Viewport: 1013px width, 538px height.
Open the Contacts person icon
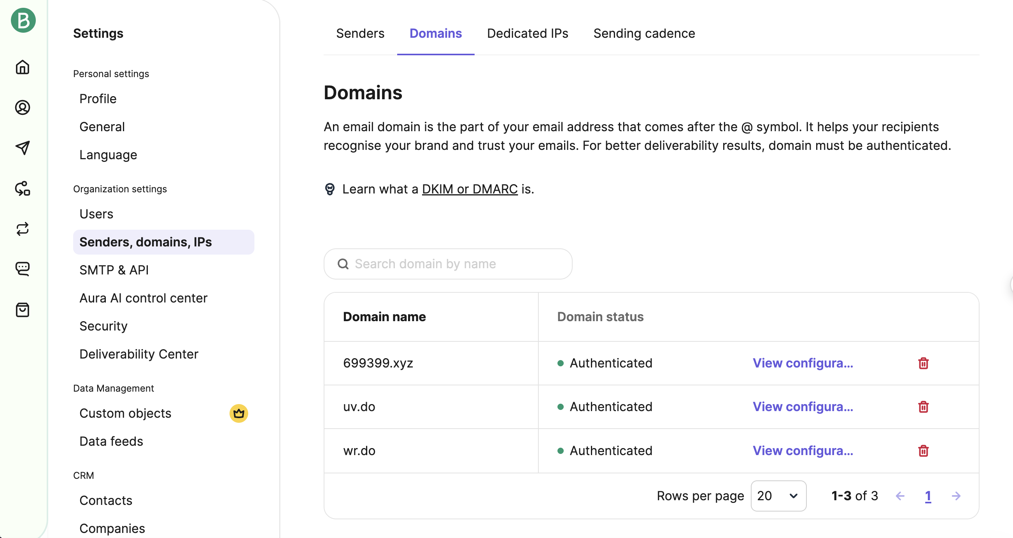(x=23, y=107)
